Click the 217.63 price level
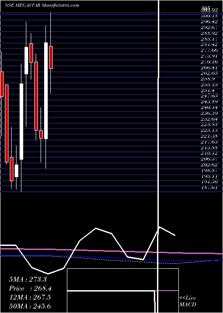 pos(209,142)
